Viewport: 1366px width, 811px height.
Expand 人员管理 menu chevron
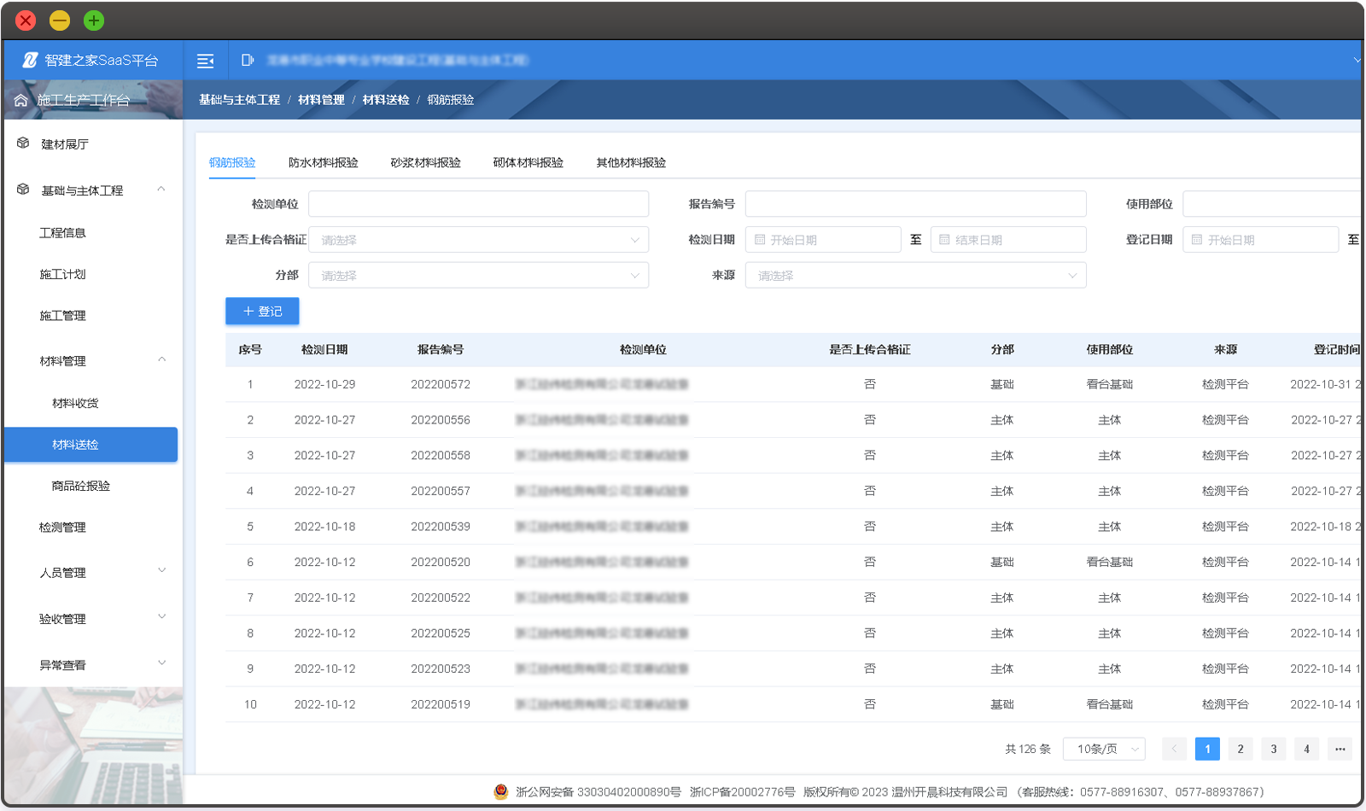point(161,570)
